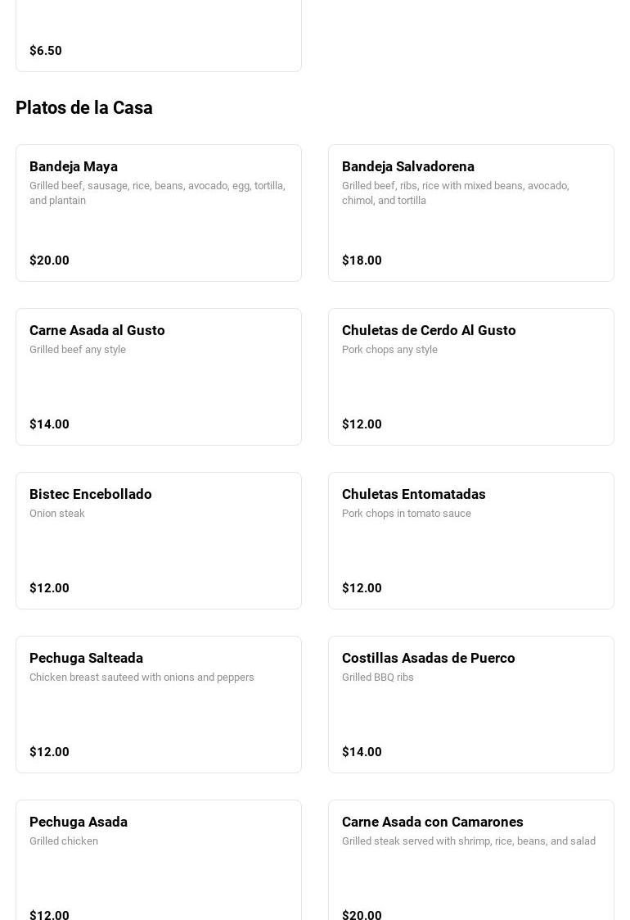Select the Bandeja Salvadorena dish card

coord(407,166)
